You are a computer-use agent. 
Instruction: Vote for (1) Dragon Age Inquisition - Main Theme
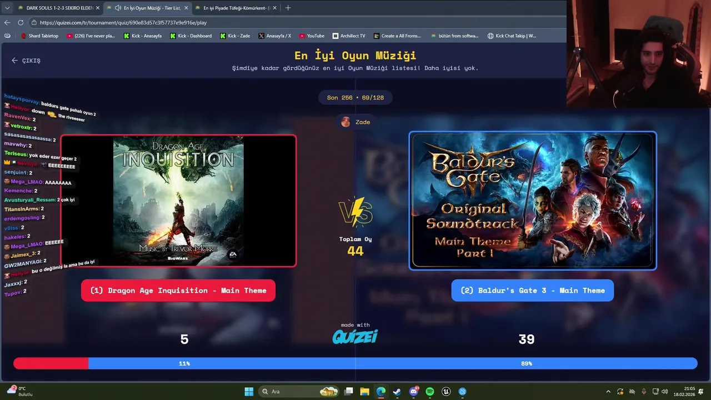click(x=178, y=291)
